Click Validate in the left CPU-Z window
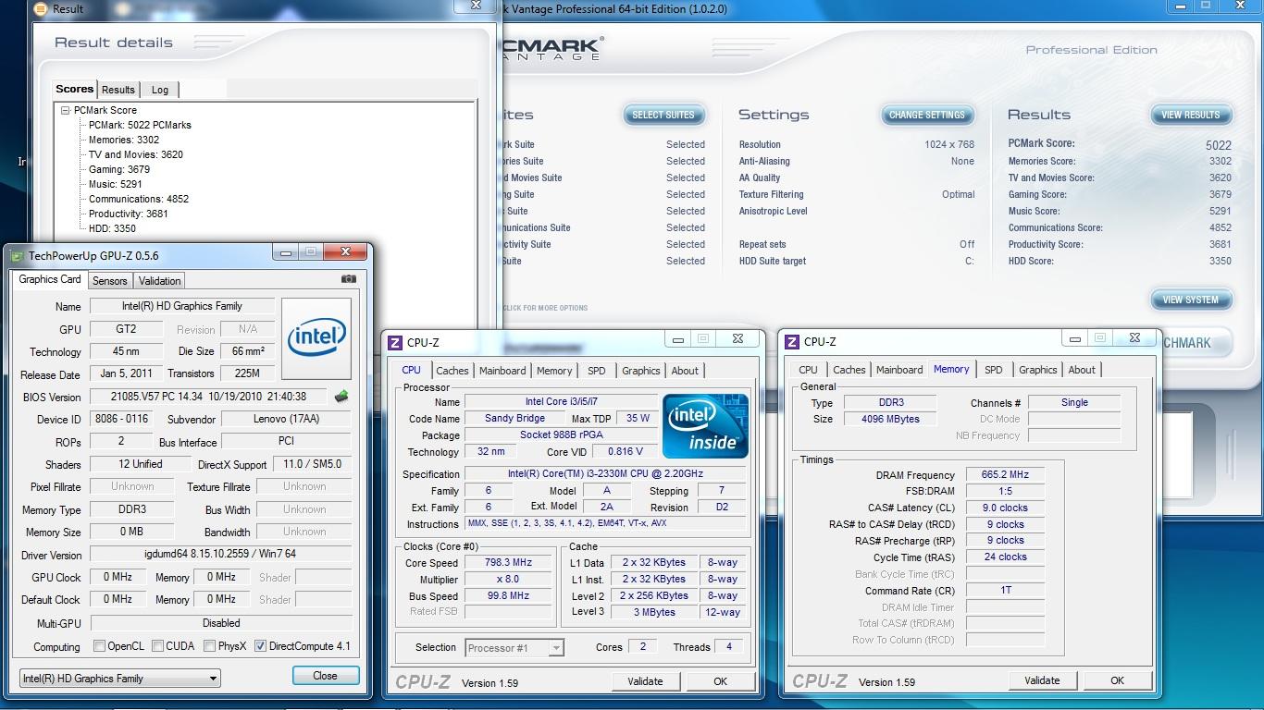 (645, 681)
